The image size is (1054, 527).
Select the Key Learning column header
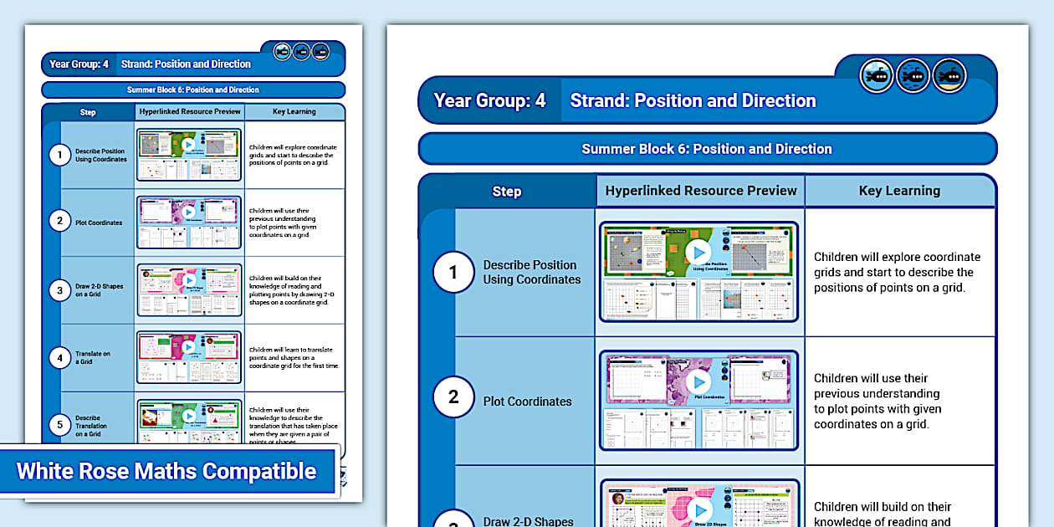click(x=899, y=191)
